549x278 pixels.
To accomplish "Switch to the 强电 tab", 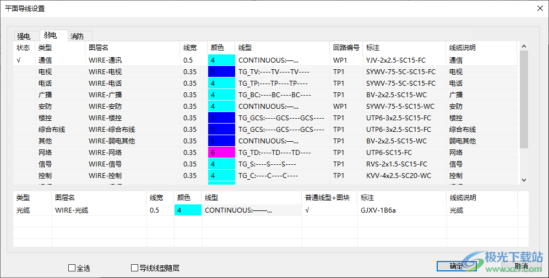I will (x=24, y=36).
